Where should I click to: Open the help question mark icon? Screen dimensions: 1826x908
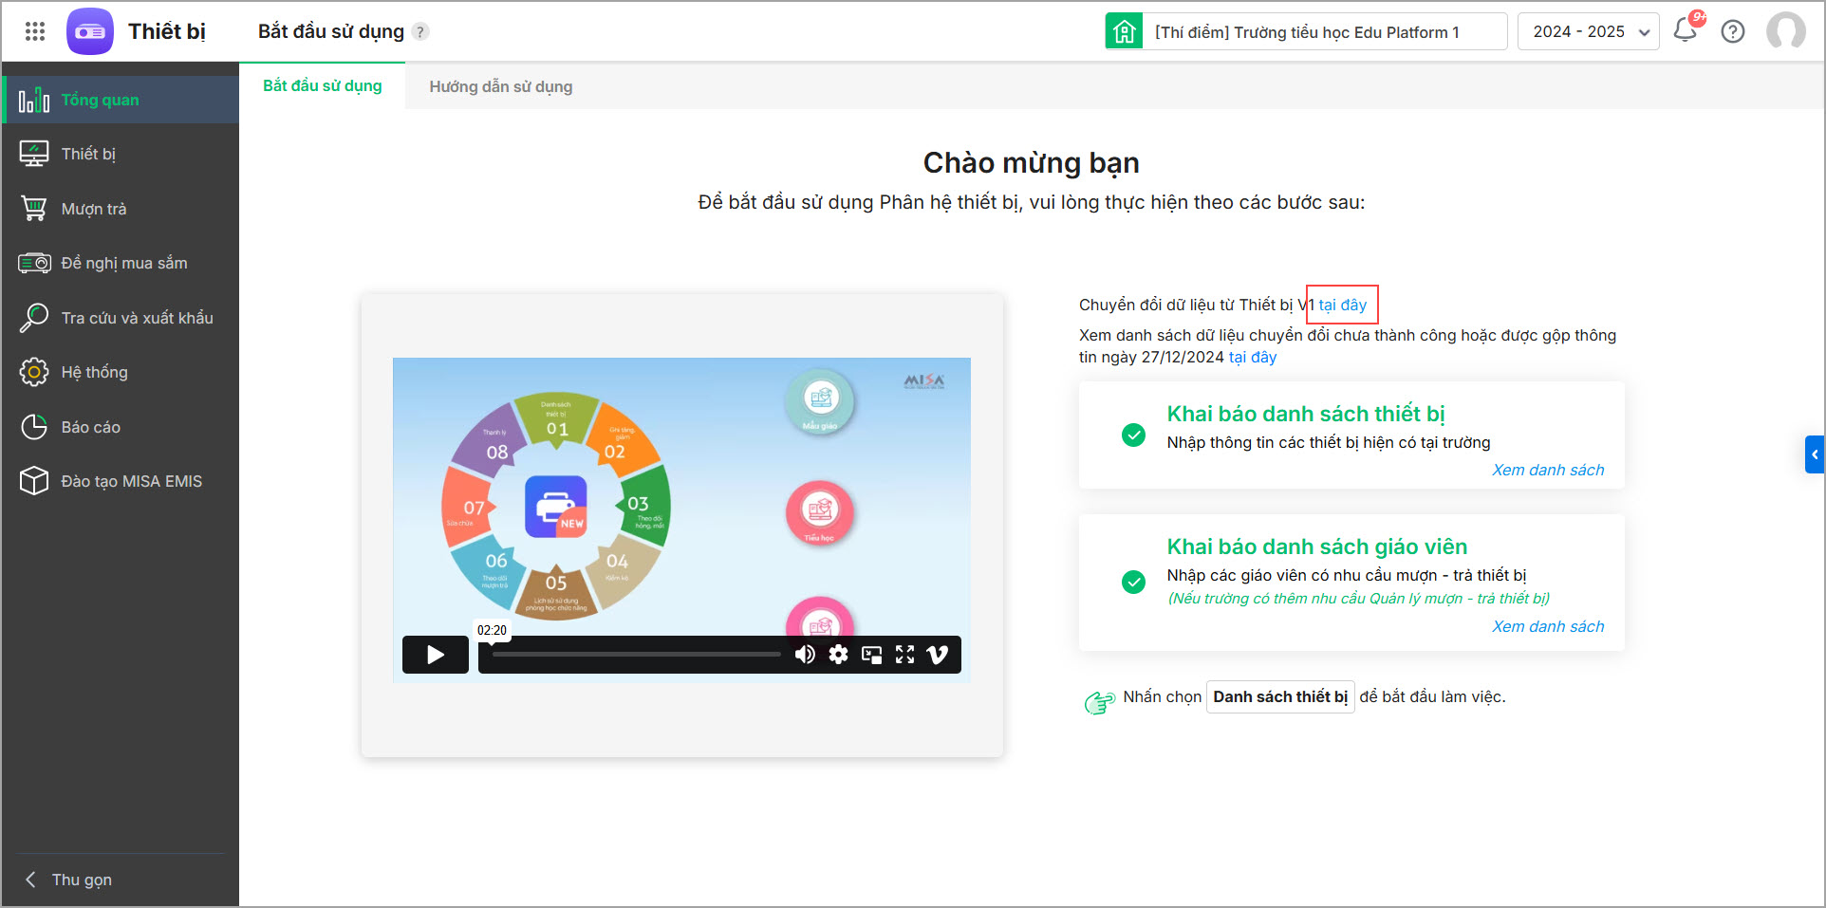[1733, 31]
